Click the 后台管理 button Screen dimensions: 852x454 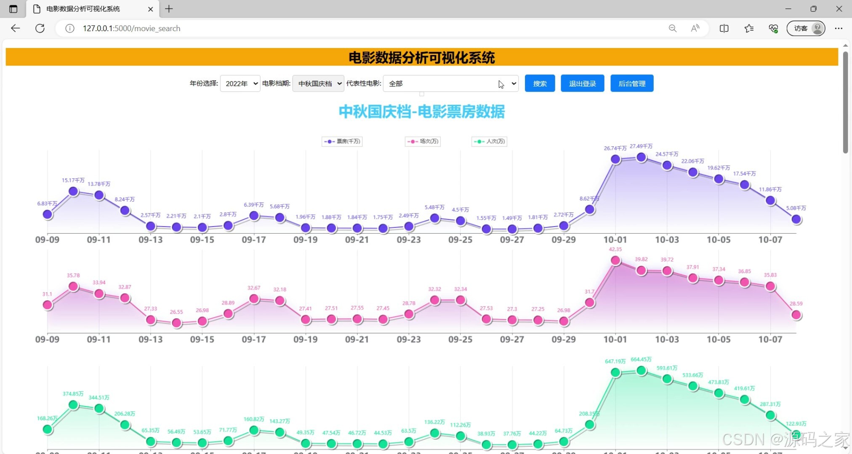(631, 83)
